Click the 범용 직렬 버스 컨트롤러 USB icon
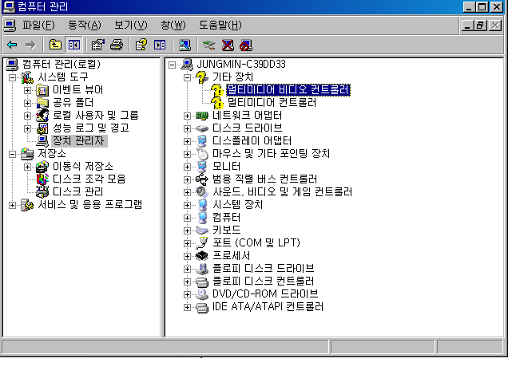The height and width of the screenshot is (382, 508). pos(202,179)
